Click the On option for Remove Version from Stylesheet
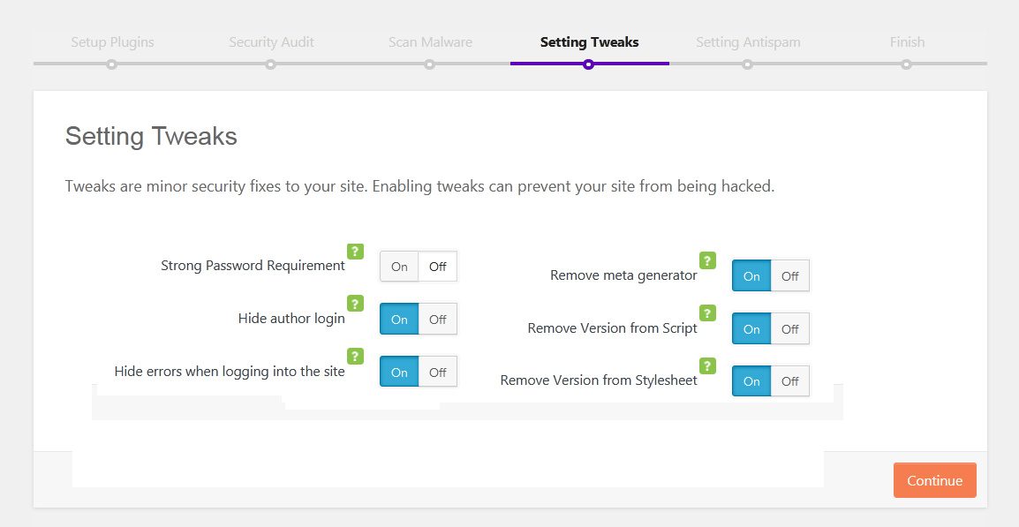1019x527 pixels. 751,381
